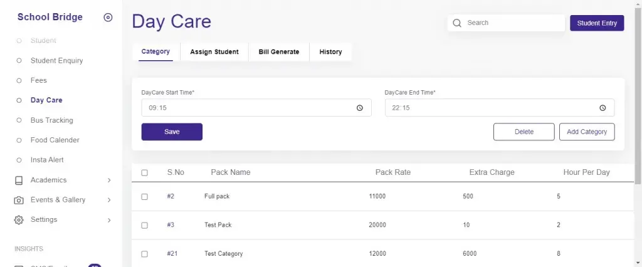The image size is (642, 267).
Task: Click the search magnifier icon
Action: coord(457,23)
